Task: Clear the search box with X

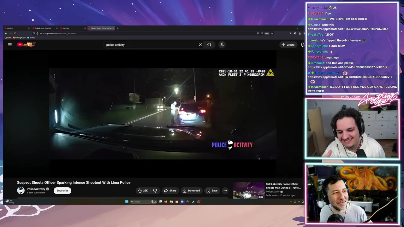Action: [200, 45]
